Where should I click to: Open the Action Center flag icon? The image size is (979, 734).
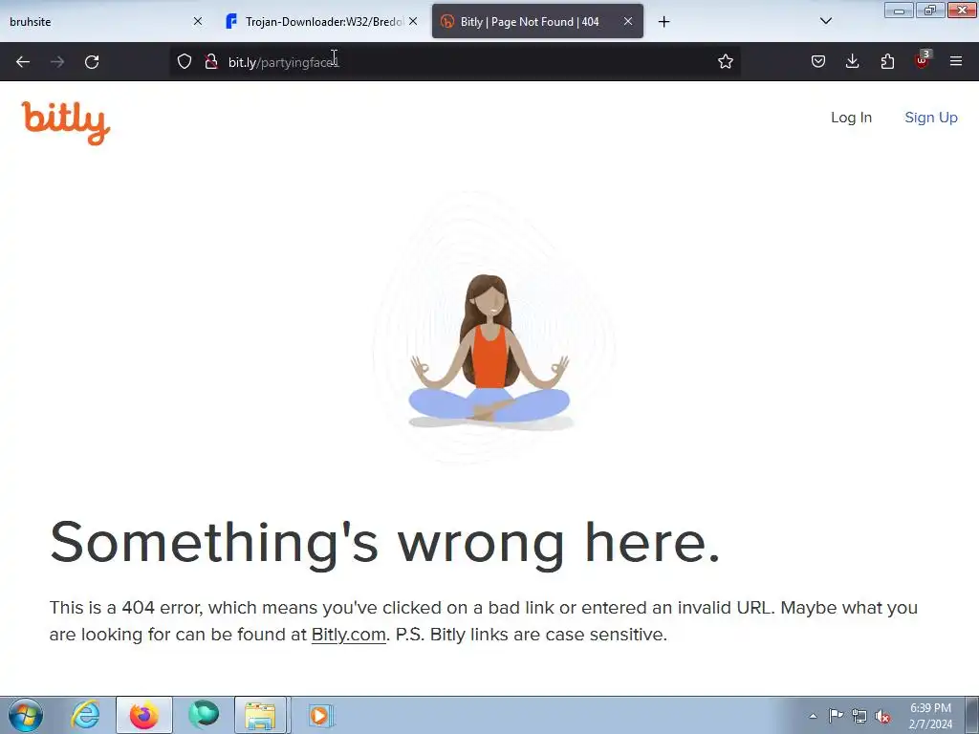836,716
